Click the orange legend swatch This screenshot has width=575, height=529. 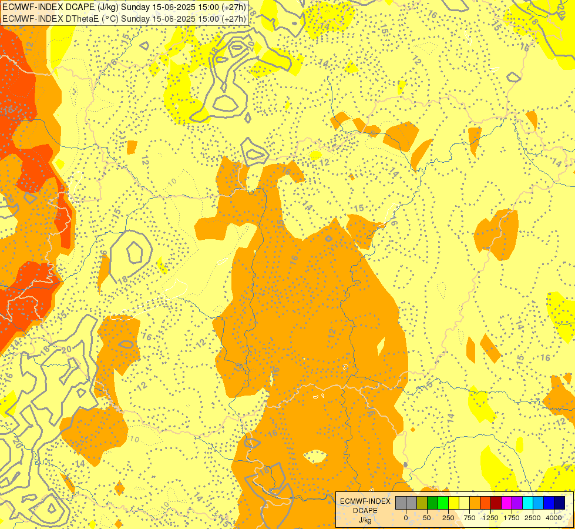tap(475, 503)
